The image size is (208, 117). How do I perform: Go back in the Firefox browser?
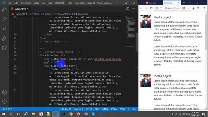tap(141, 8)
